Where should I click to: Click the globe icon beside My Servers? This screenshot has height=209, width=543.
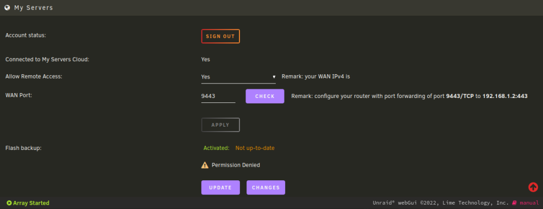point(7,7)
